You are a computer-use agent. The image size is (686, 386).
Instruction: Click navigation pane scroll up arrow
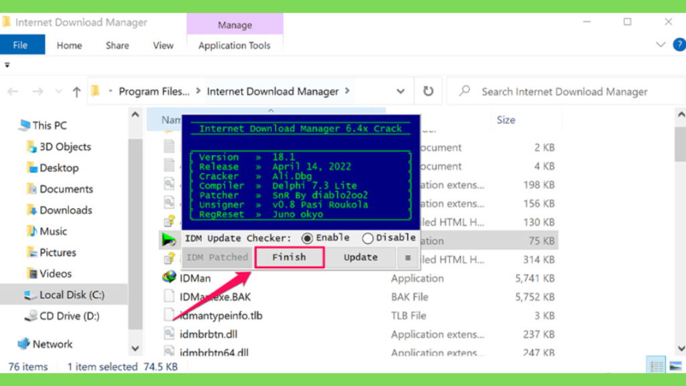[x=135, y=115]
